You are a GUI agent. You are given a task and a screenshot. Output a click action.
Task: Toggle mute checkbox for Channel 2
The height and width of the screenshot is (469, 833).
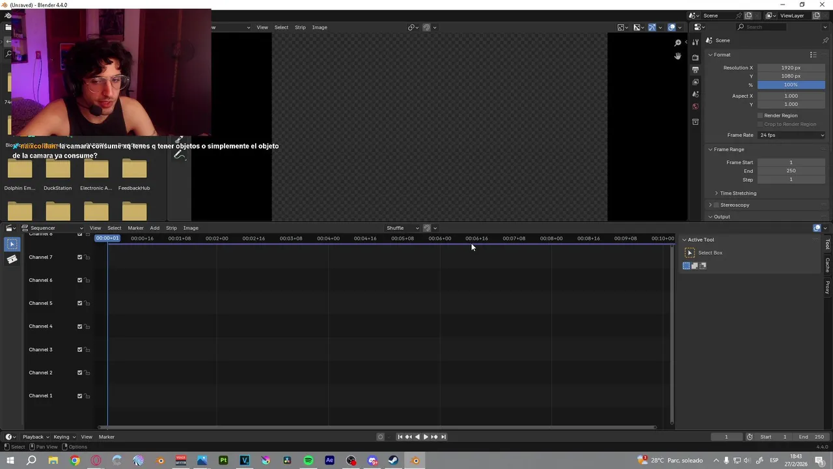[x=80, y=373]
